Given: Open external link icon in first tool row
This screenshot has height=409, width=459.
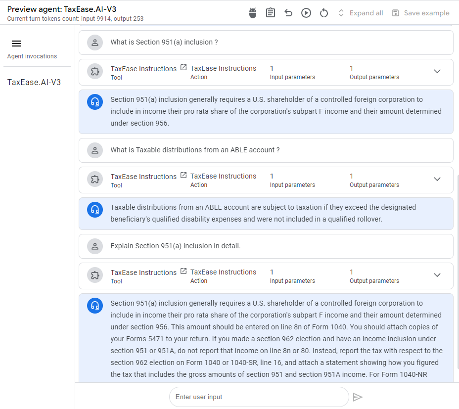Looking at the screenshot, I should tap(183, 67).
